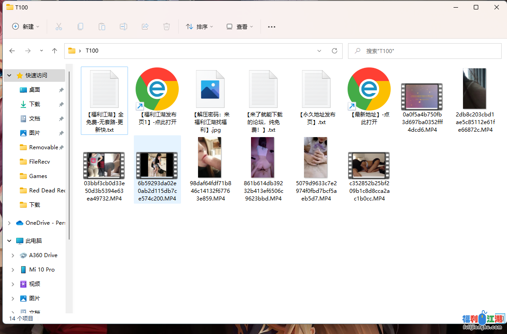Select the 【永久地址发布页】.txt file

tap(316, 98)
